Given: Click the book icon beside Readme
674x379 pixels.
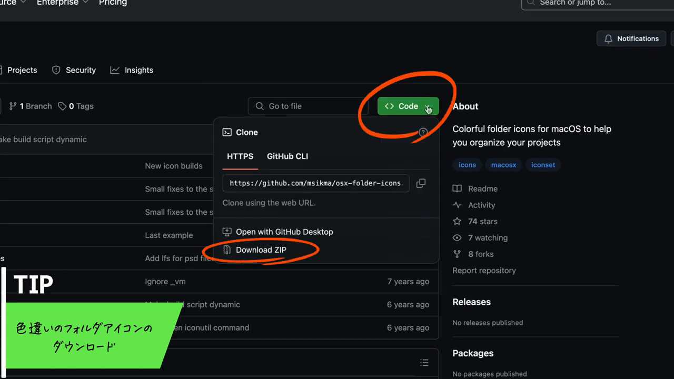Looking at the screenshot, I should coord(457,188).
